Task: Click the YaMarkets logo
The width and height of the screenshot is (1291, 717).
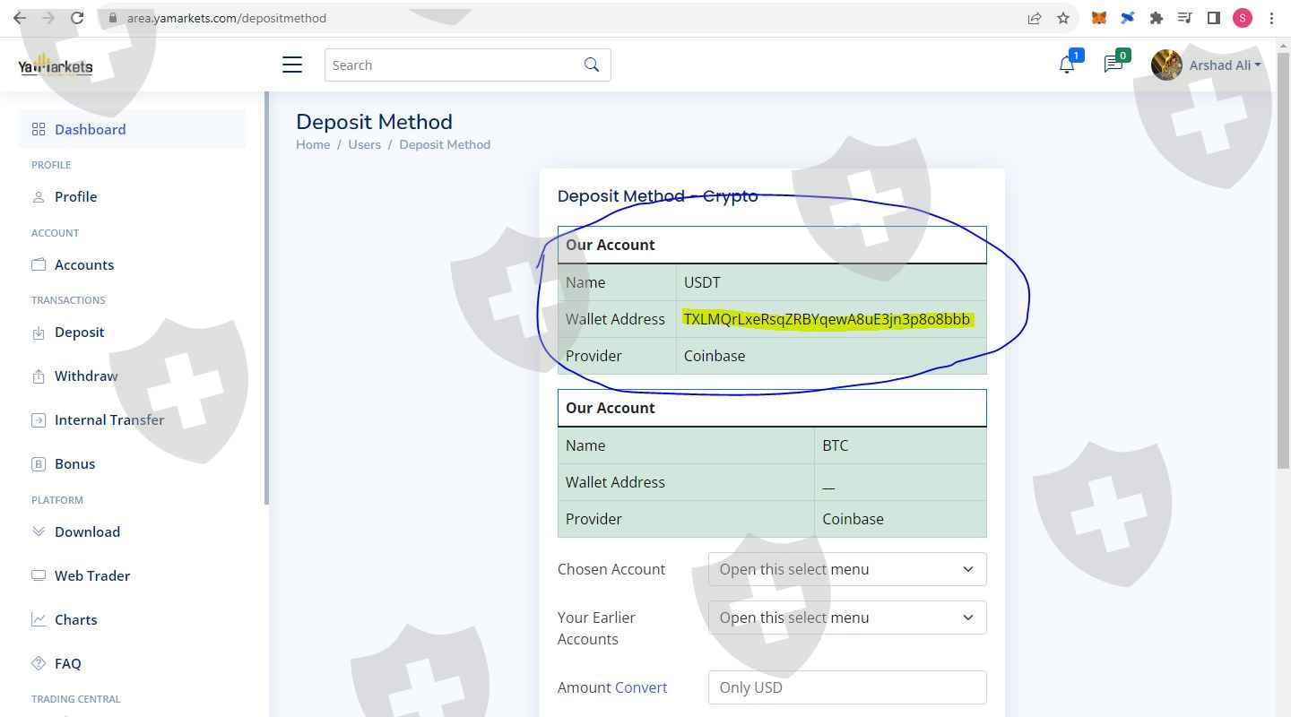Action: click(x=56, y=65)
